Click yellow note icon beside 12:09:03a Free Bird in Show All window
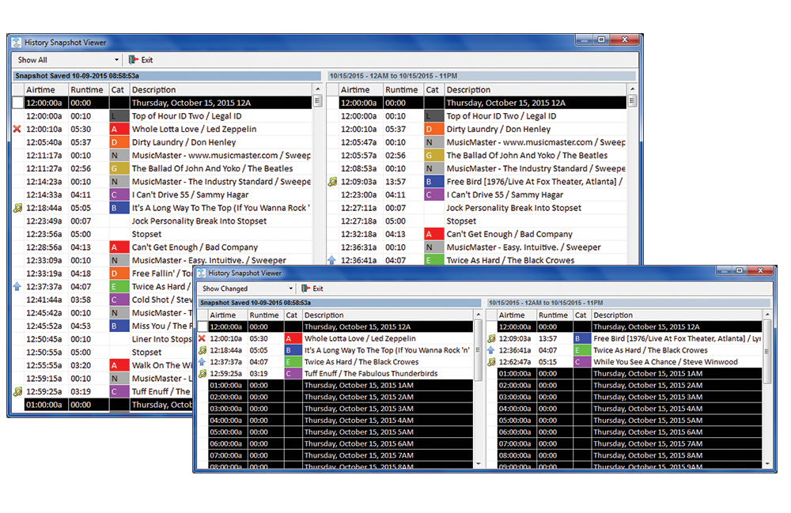This screenshot has height=513, width=791. tap(332, 182)
